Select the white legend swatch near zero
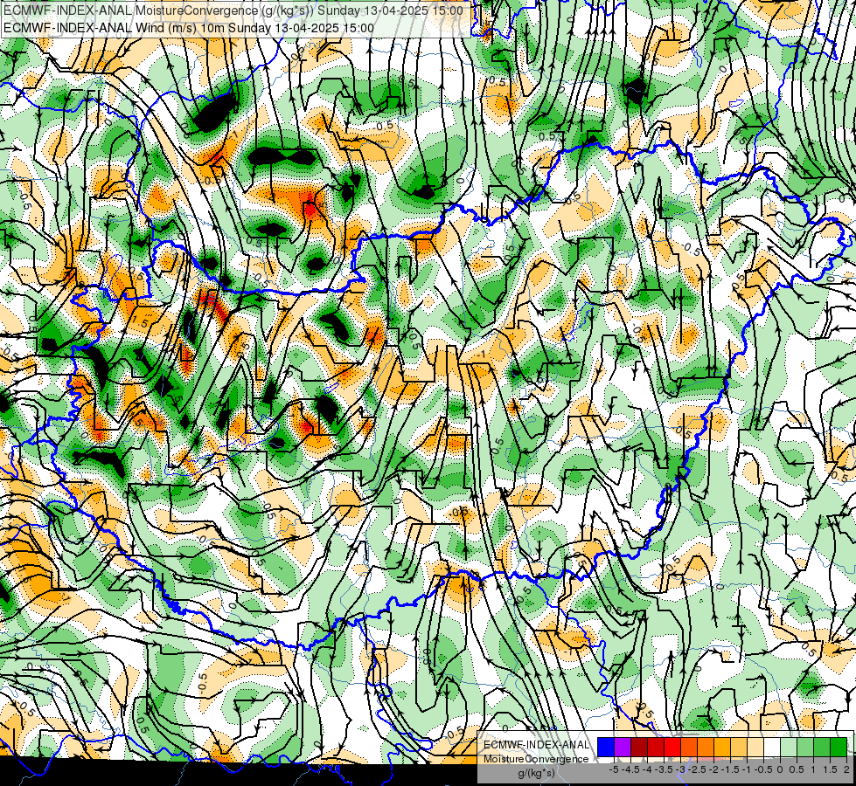This screenshot has height=786, width=856. point(772,747)
